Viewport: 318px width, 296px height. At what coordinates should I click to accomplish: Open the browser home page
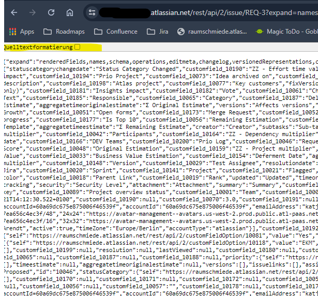tap(70, 12)
